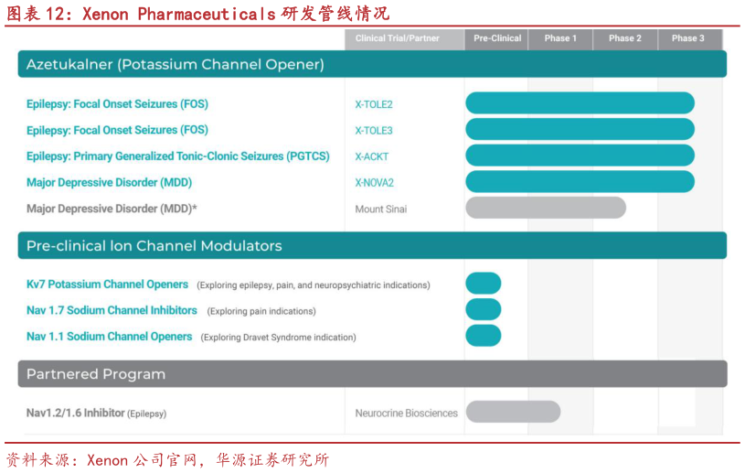Click the Kv7 pre-clinical progress pill

click(484, 284)
